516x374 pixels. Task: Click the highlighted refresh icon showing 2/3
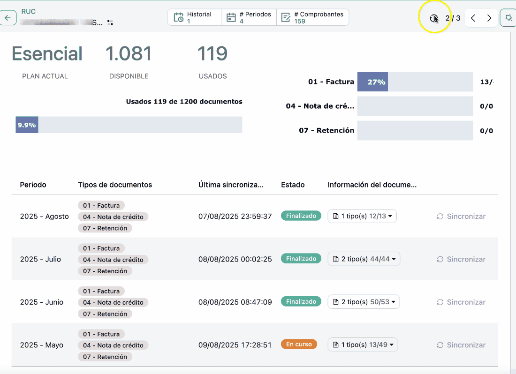tap(434, 18)
